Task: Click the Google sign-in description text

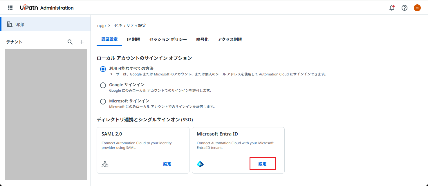Action: click(x=160, y=91)
